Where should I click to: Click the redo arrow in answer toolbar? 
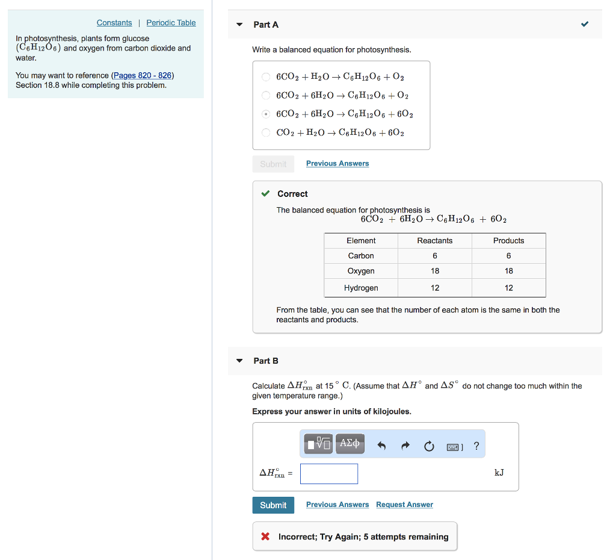[x=405, y=446]
